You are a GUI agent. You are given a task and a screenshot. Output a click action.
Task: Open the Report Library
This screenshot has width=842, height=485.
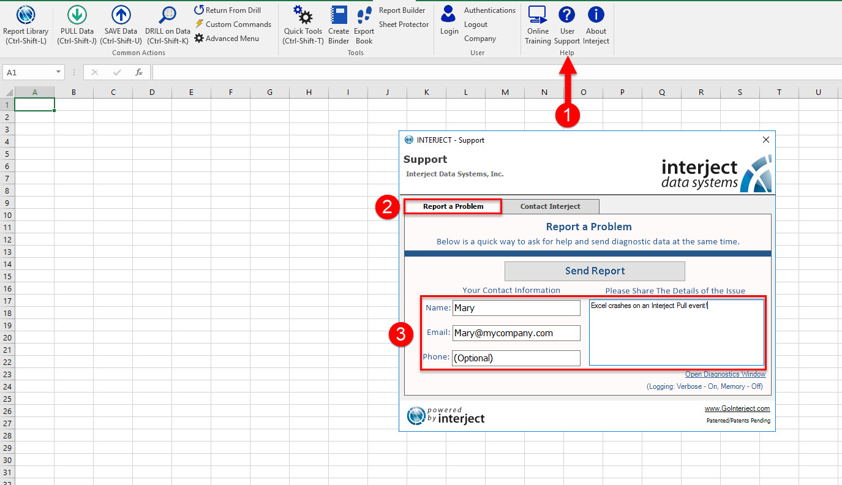point(26,25)
